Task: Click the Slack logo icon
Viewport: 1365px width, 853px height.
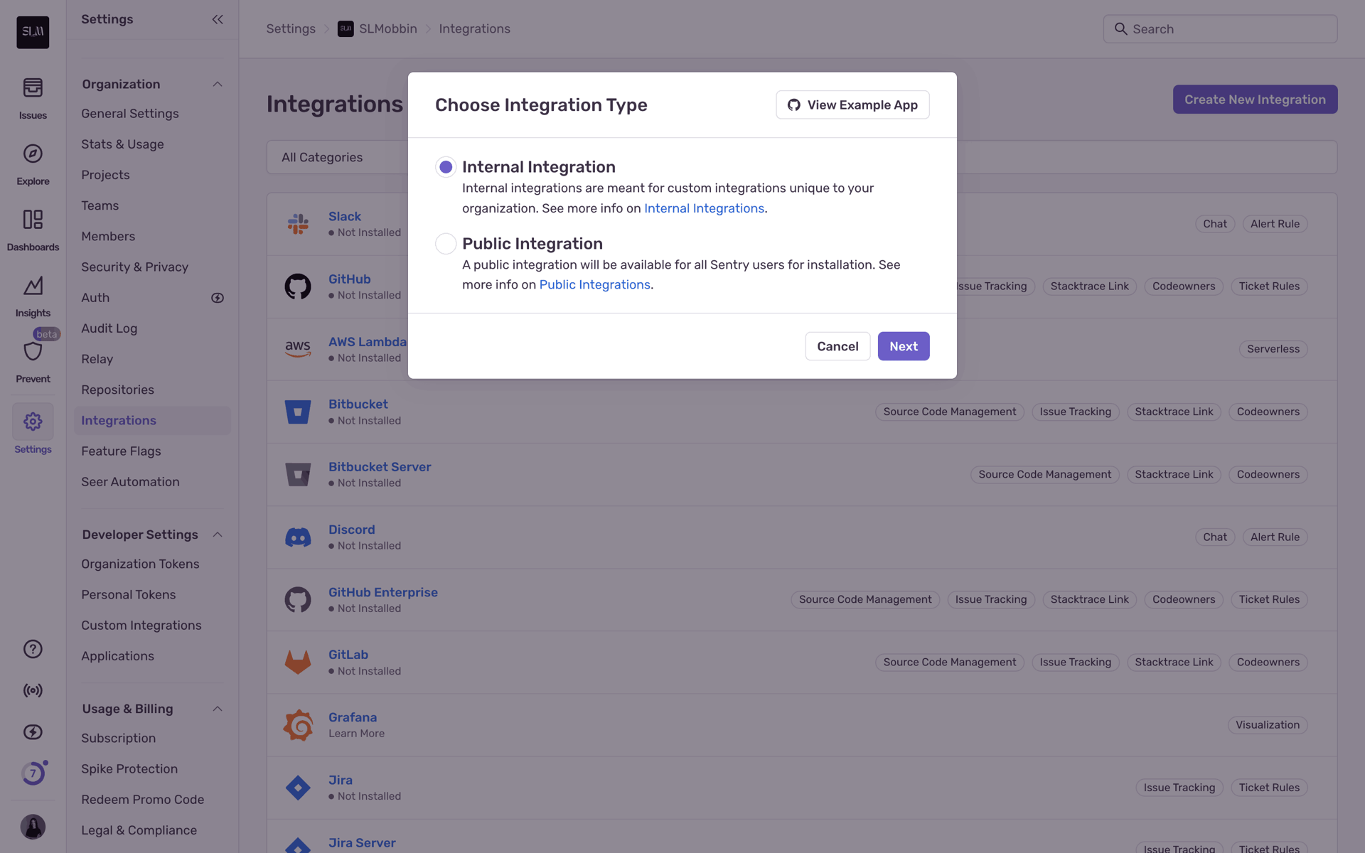Action: point(298,224)
